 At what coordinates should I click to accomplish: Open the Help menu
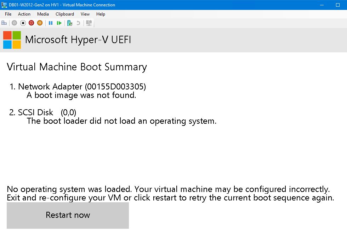click(101, 14)
